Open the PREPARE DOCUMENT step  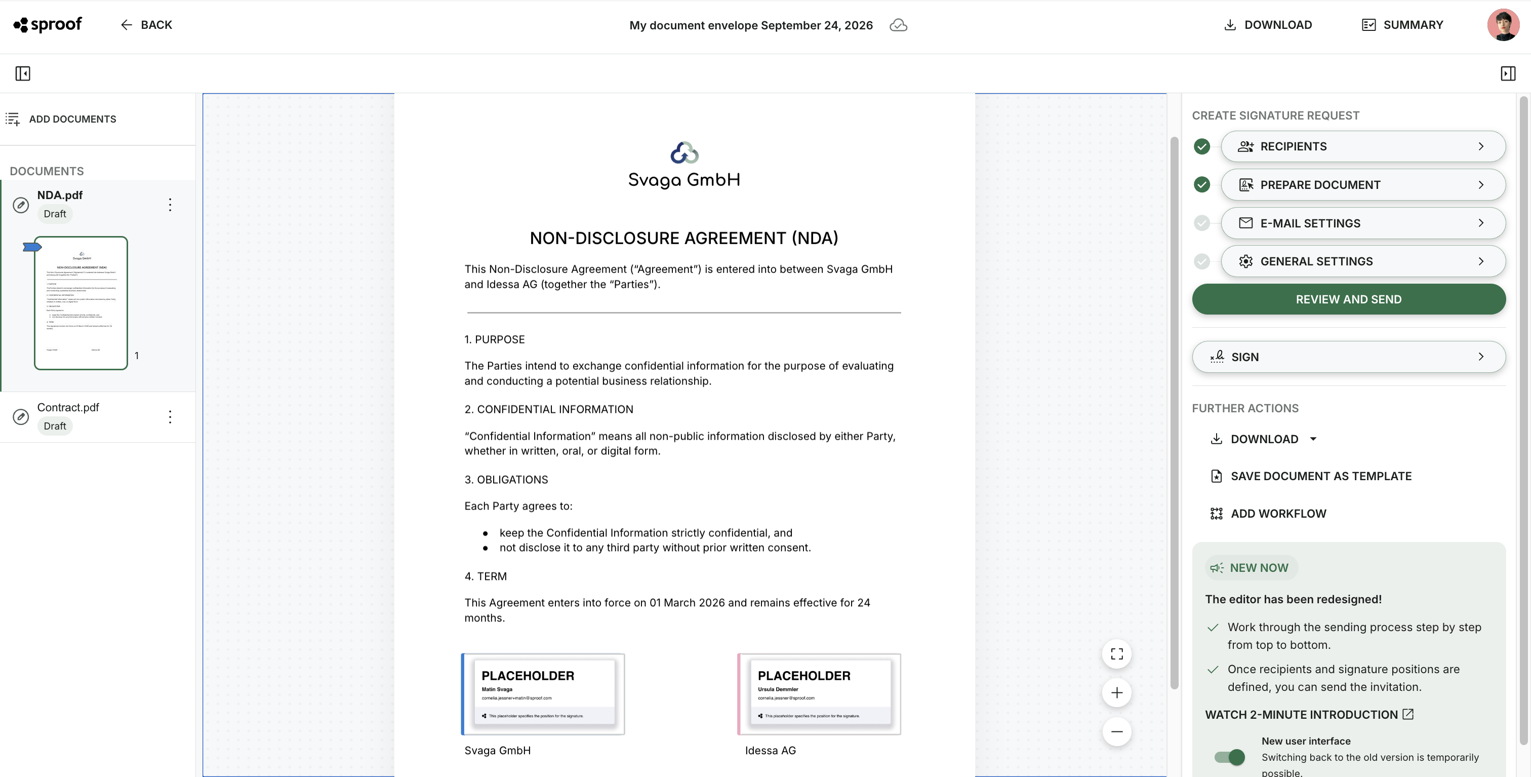tap(1363, 185)
